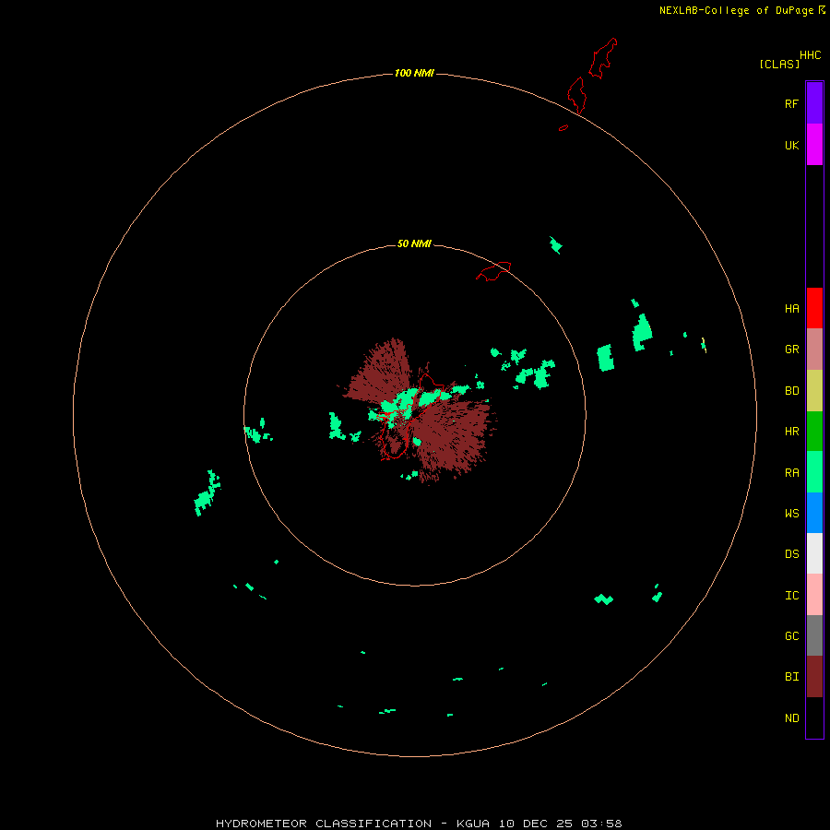The height and width of the screenshot is (830, 830).
Task: Click the UK magenta legend swatch
Action: [x=814, y=145]
